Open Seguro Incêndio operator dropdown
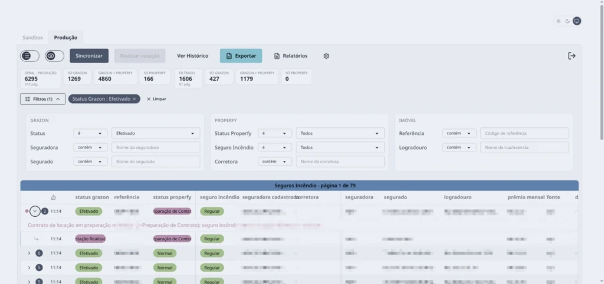Screen dimensions: 604x284 (x=275, y=147)
